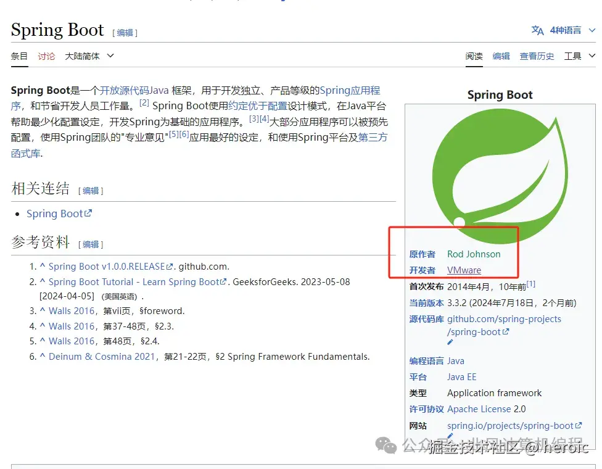602x469 pixels.
Task: Open Walls 2016 link in reference 5
Action: [72, 341]
